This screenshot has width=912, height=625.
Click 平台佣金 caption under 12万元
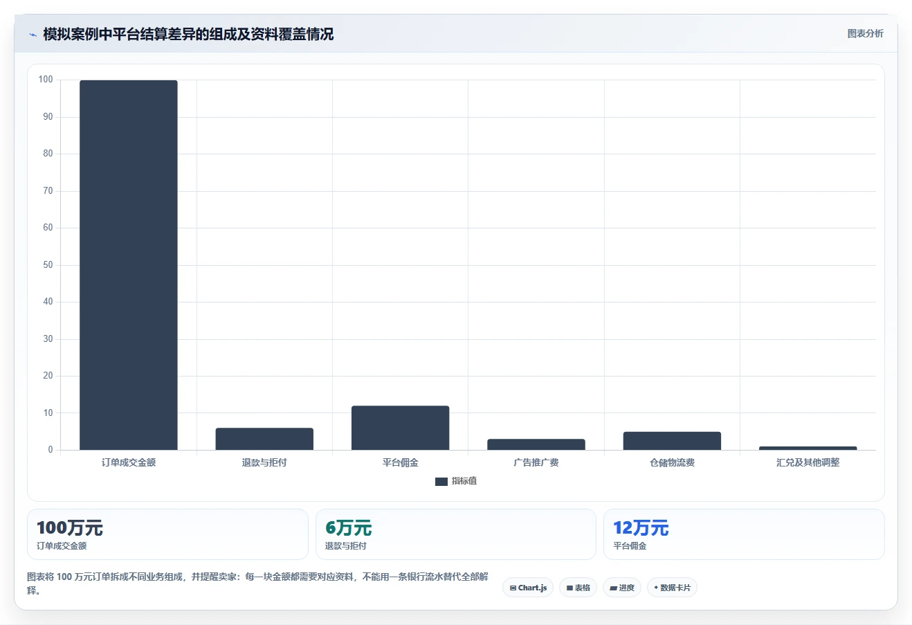coord(630,546)
